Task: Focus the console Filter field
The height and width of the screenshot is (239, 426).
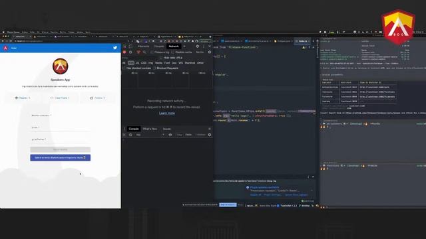Action: click(179, 135)
